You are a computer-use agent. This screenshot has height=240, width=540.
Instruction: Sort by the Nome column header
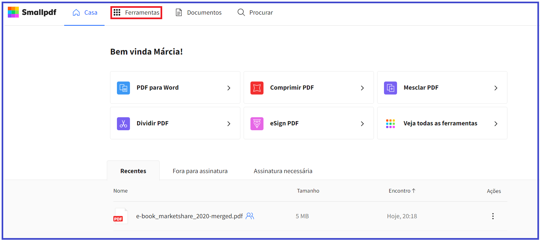[x=121, y=191]
